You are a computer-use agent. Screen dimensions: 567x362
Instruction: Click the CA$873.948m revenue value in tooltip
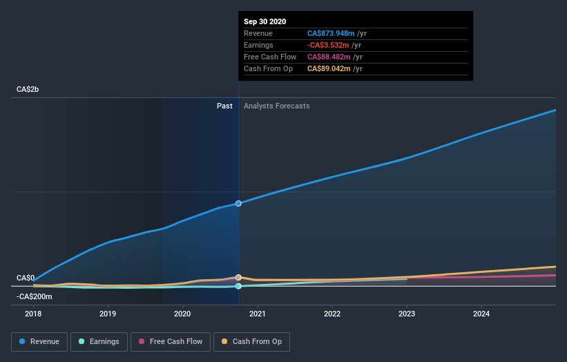tap(331, 33)
